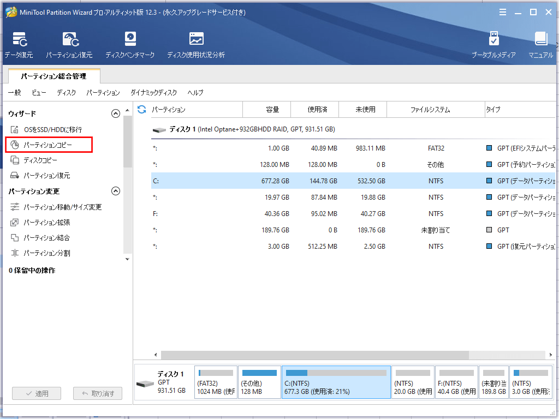Click the disk drive icon next to ディスク 1 header
This screenshot has height=419, width=559.
pos(159,130)
